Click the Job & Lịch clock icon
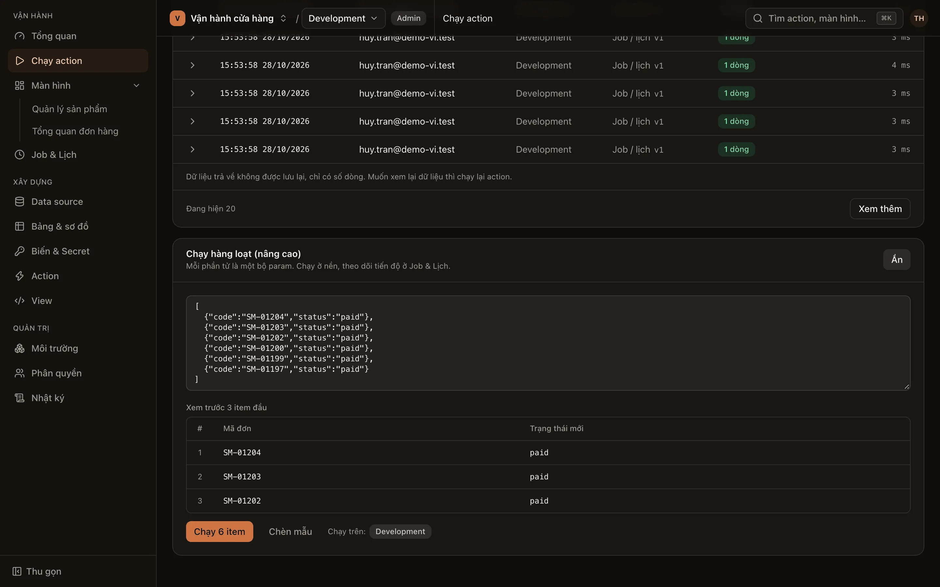Image resolution: width=940 pixels, height=587 pixels. coord(20,155)
